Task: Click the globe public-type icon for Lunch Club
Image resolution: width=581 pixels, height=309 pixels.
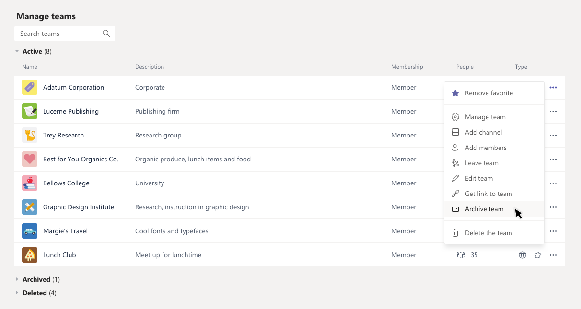Action: click(x=523, y=255)
